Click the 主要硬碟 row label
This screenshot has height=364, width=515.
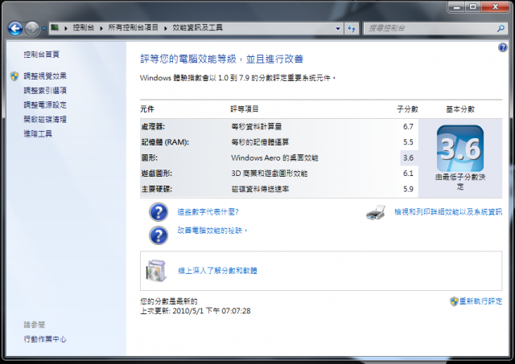[157, 189]
